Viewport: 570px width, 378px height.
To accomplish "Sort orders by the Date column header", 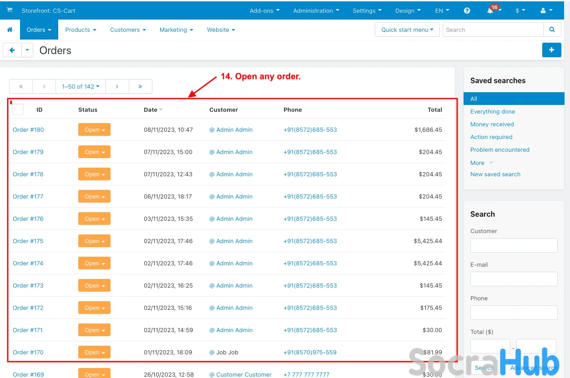I will pyautogui.click(x=151, y=110).
